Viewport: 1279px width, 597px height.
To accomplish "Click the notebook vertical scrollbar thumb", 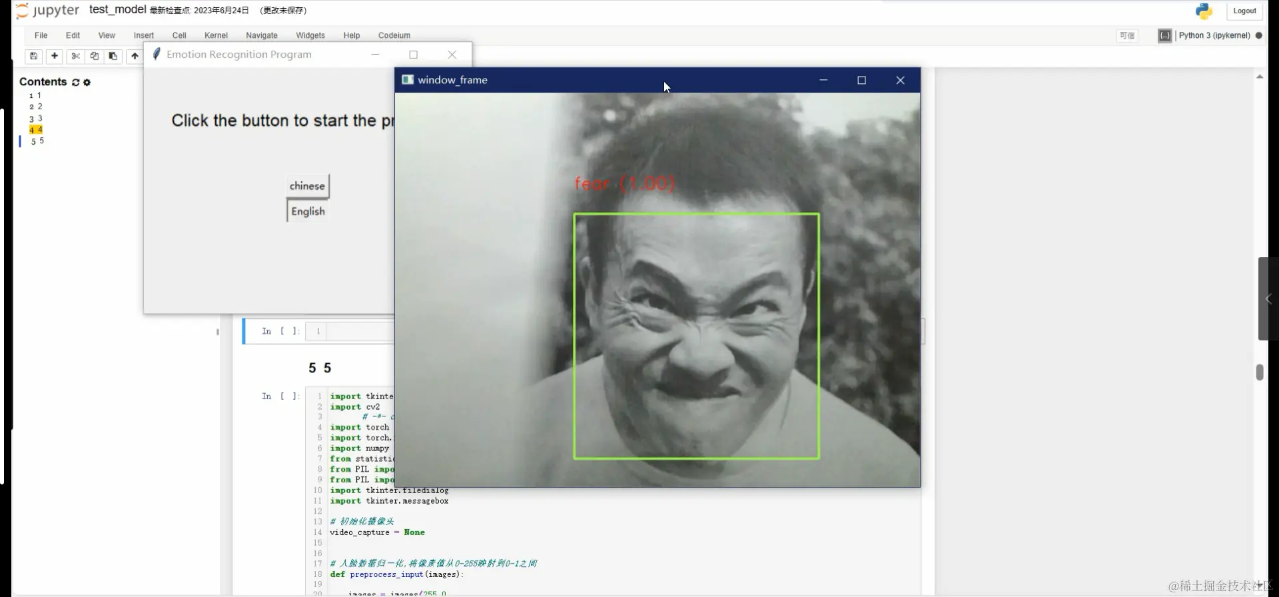I will tap(1260, 372).
